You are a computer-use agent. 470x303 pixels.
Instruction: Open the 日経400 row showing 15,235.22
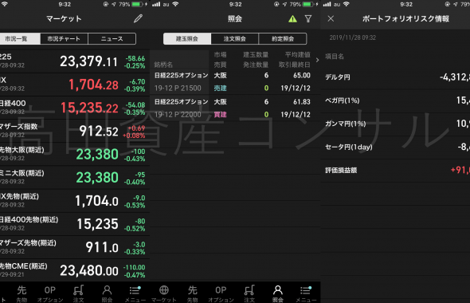click(74, 108)
